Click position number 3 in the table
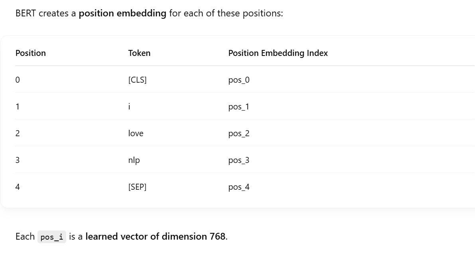 click(x=18, y=160)
